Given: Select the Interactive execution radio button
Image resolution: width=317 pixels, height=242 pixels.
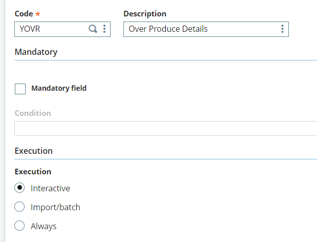Looking at the screenshot, I should click(x=20, y=188).
